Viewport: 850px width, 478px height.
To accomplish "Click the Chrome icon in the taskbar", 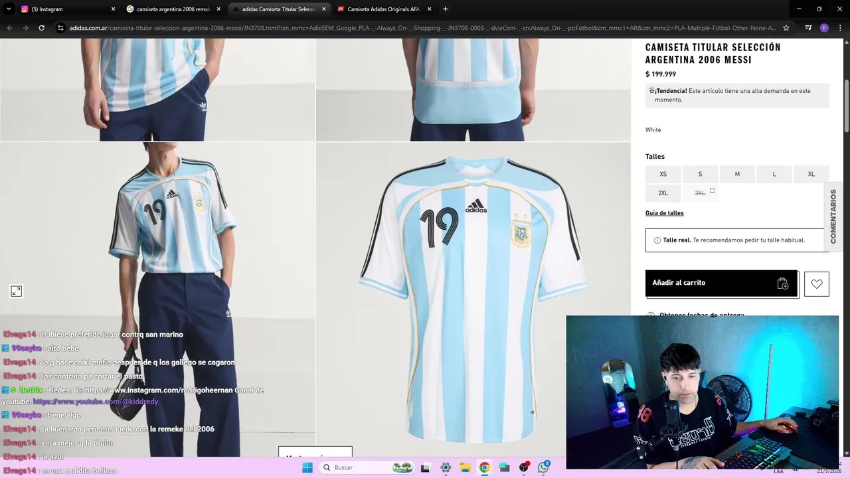I will click(484, 467).
